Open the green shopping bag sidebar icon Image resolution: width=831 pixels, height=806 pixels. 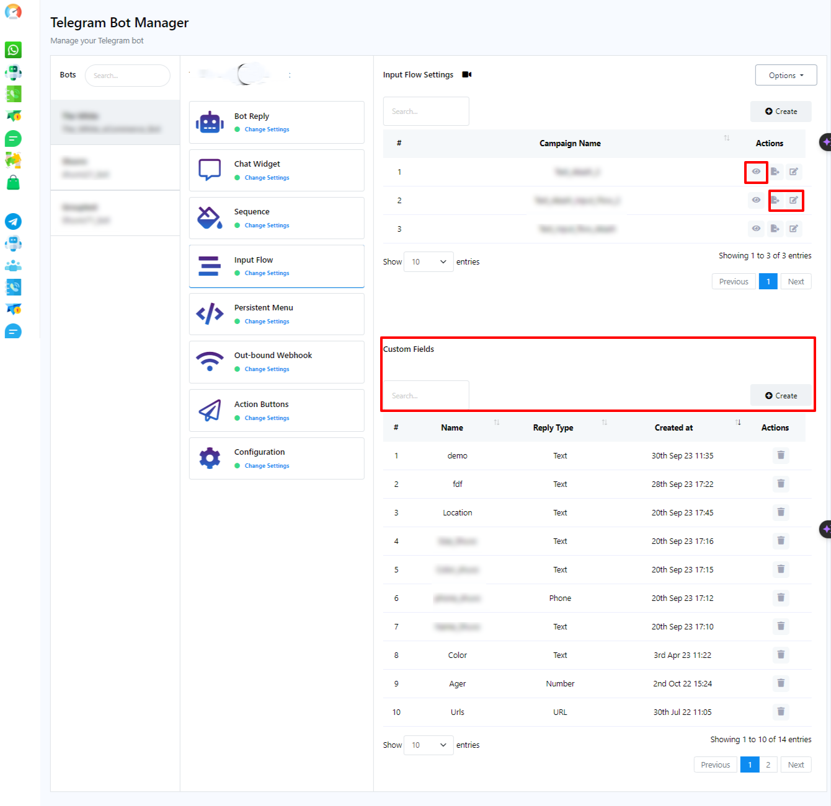click(13, 183)
